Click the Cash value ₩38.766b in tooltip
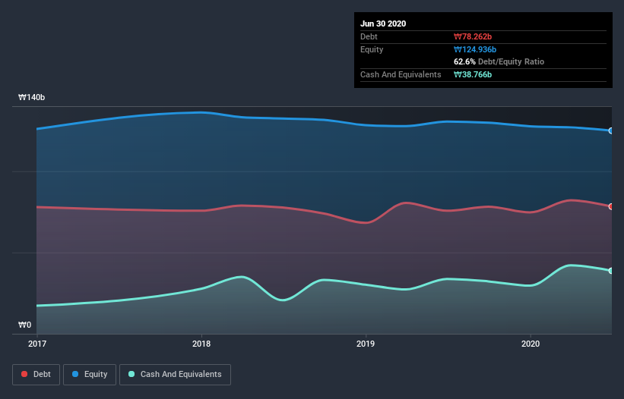Image resolution: width=624 pixels, height=399 pixels. point(473,74)
